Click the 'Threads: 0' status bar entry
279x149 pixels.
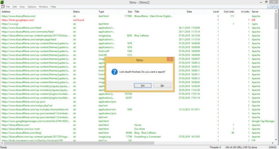(x=215, y=147)
